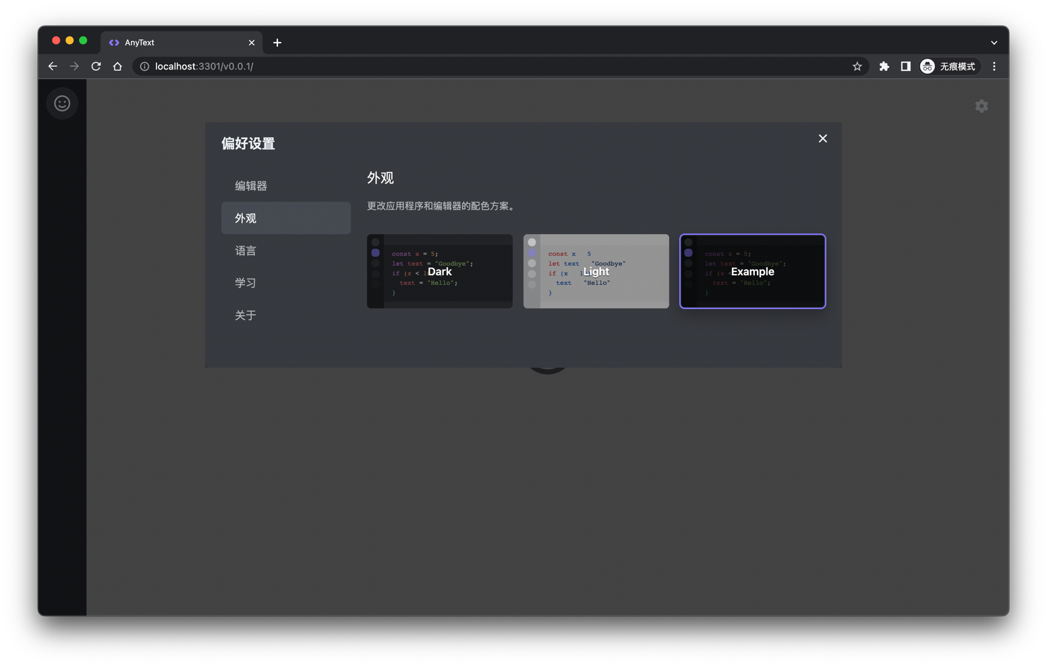Viewport: 1047px width, 666px height.
Task: Open the Chrome three-dot menu
Action: (x=994, y=66)
